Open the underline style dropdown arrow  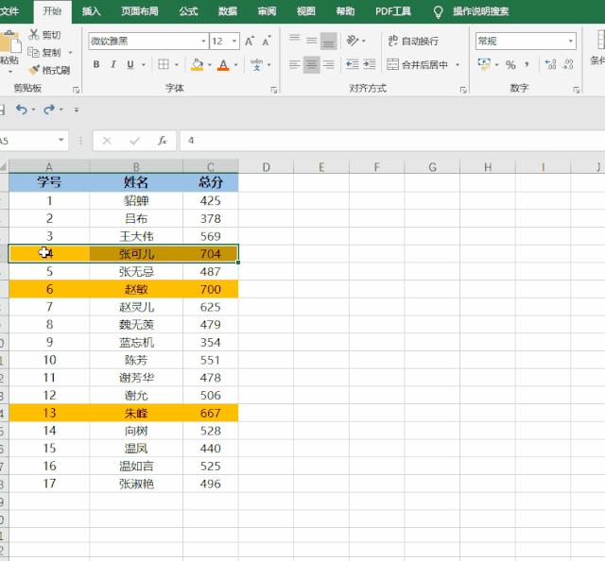click(x=143, y=64)
